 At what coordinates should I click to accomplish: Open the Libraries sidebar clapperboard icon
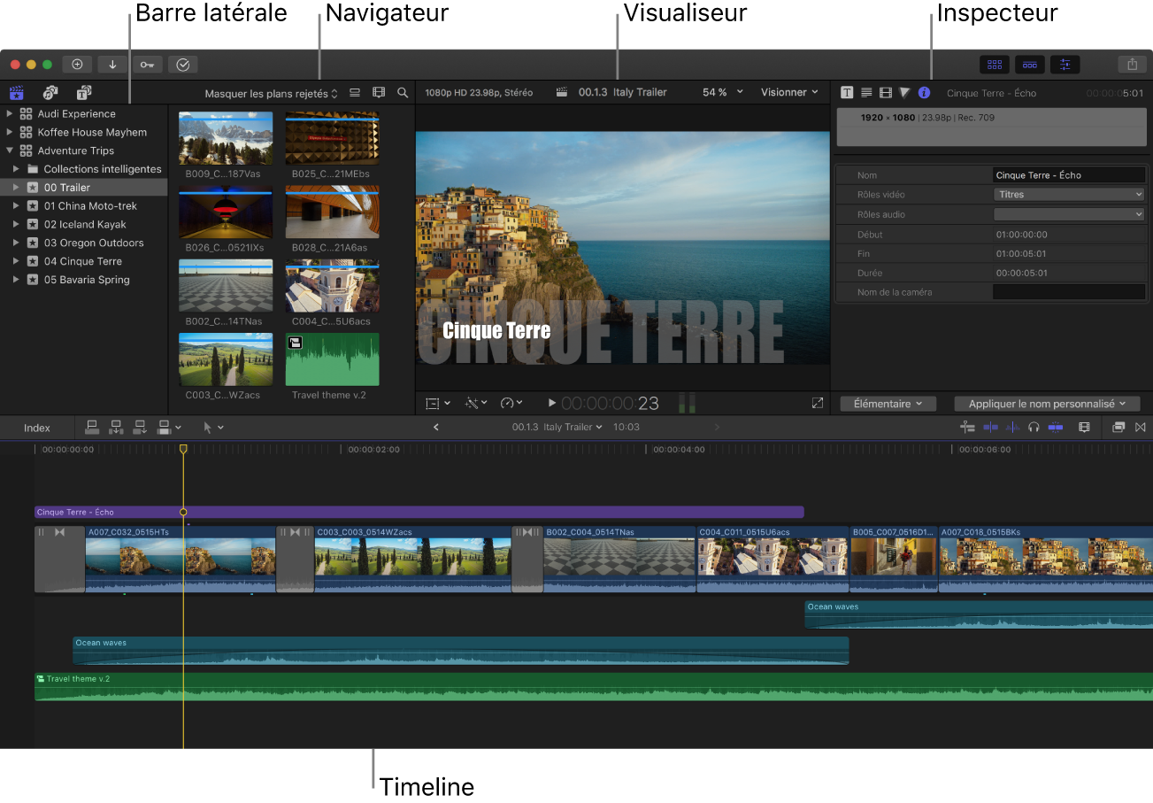pyautogui.click(x=16, y=92)
